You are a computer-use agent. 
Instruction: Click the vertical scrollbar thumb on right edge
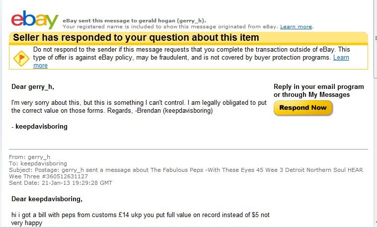[x=376, y=38]
